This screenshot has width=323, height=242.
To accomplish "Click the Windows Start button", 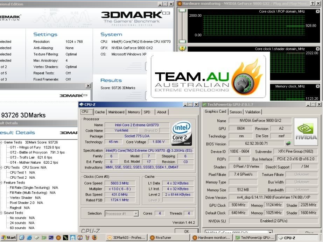I will [x=8, y=237].
